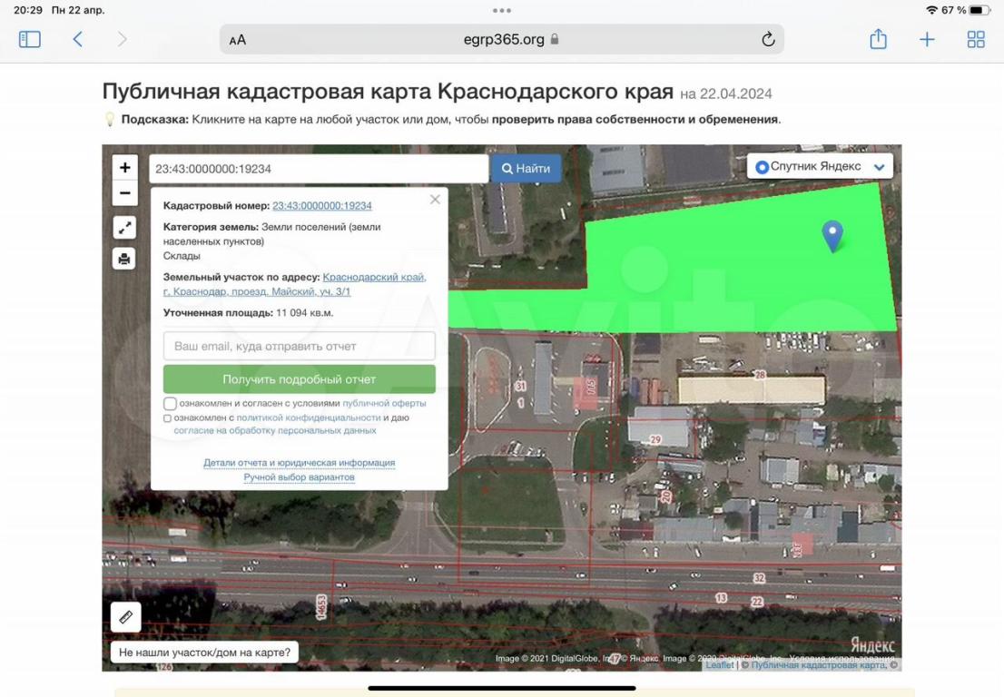Zoom out the map with minus button
The height and width of the screenshot is (697, 1004).
tap(125, 193)
